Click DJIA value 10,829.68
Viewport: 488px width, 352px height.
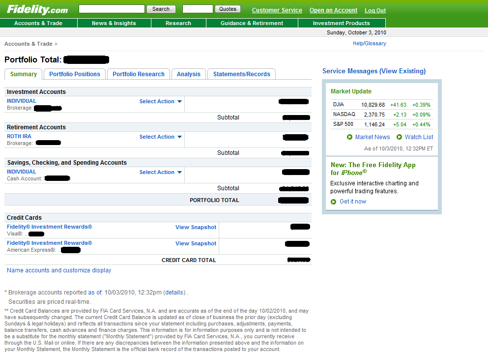pos(373,105)
